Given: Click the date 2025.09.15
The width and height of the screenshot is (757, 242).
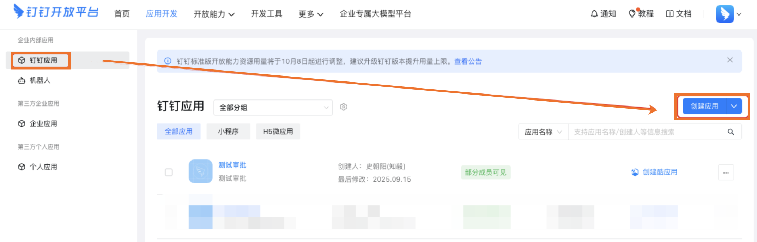Looking at the screenshot, I should [392, 180].
